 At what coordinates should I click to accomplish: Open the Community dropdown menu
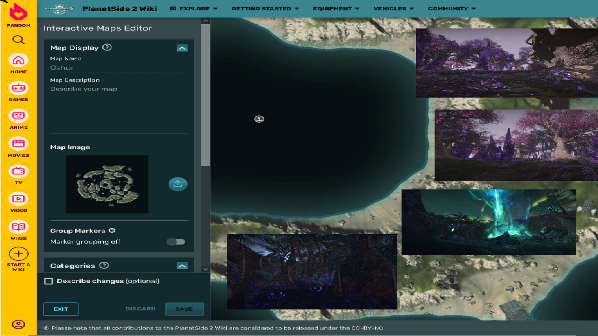point(452,8)
